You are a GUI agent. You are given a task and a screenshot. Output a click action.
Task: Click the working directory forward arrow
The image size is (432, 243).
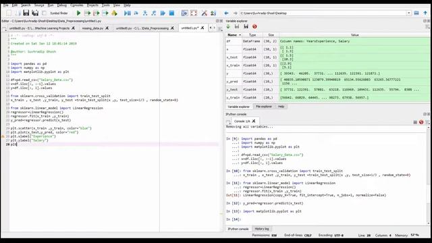235,13
